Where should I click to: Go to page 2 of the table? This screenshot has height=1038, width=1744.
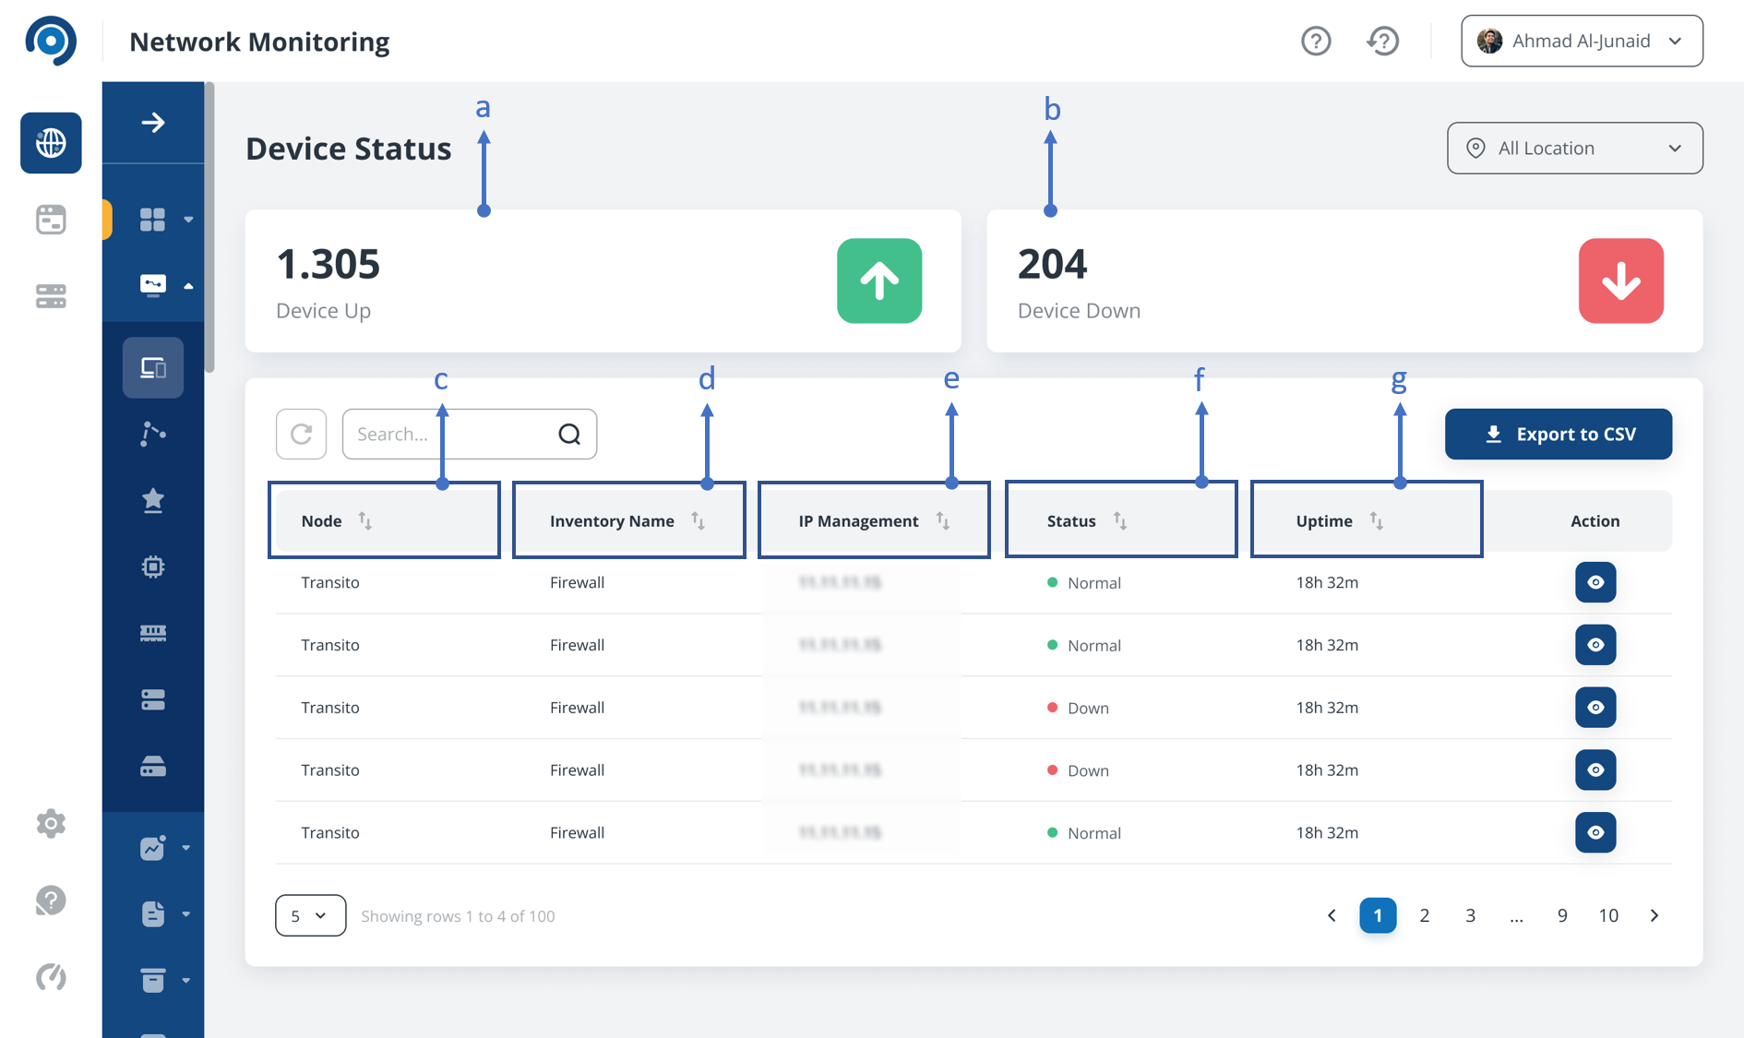pos(1424,915)
